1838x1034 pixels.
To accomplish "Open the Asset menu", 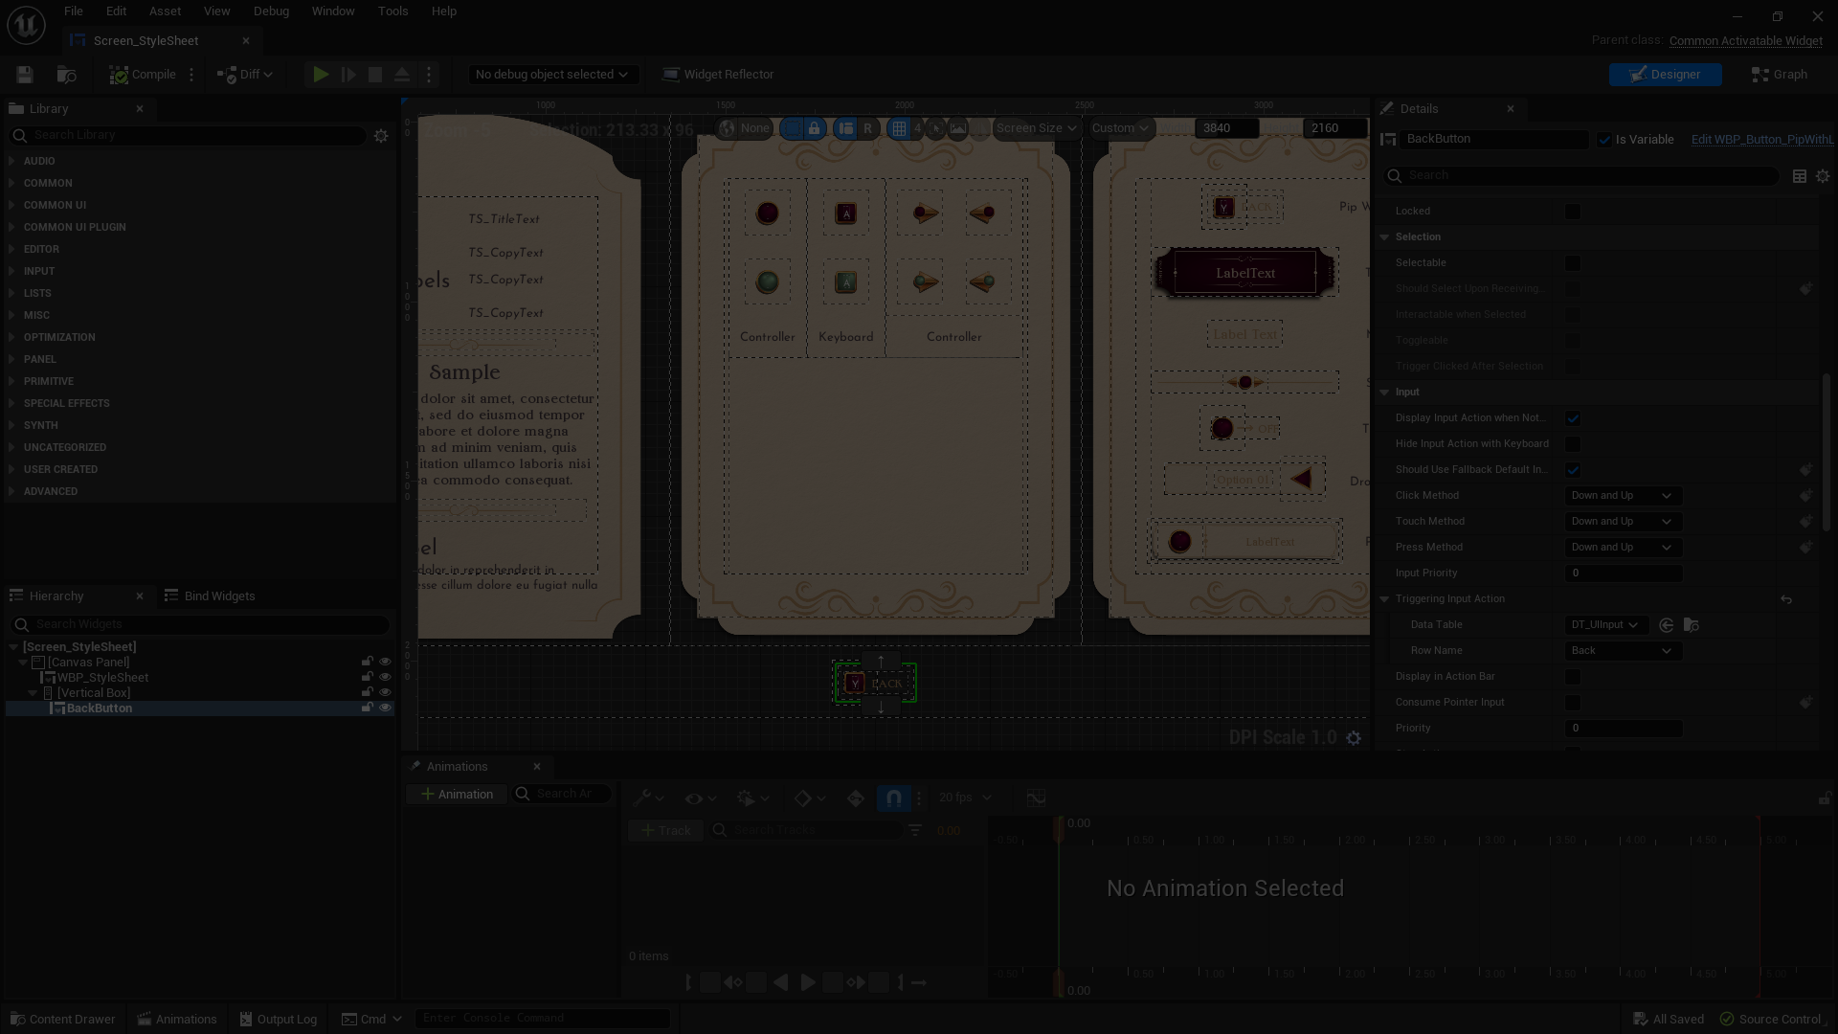I will click(165, 11).
